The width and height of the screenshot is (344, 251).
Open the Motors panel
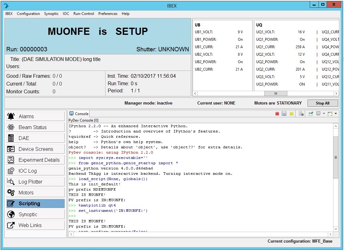click(x=35, y=192)
